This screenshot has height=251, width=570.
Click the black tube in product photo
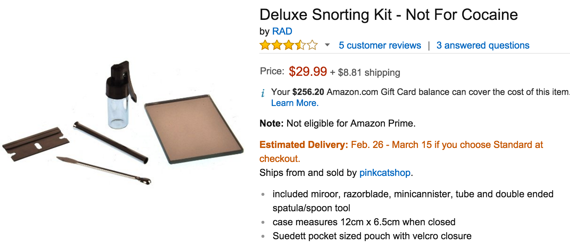110,142
